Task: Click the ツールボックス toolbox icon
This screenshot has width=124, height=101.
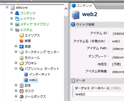Action: (21, 97)
